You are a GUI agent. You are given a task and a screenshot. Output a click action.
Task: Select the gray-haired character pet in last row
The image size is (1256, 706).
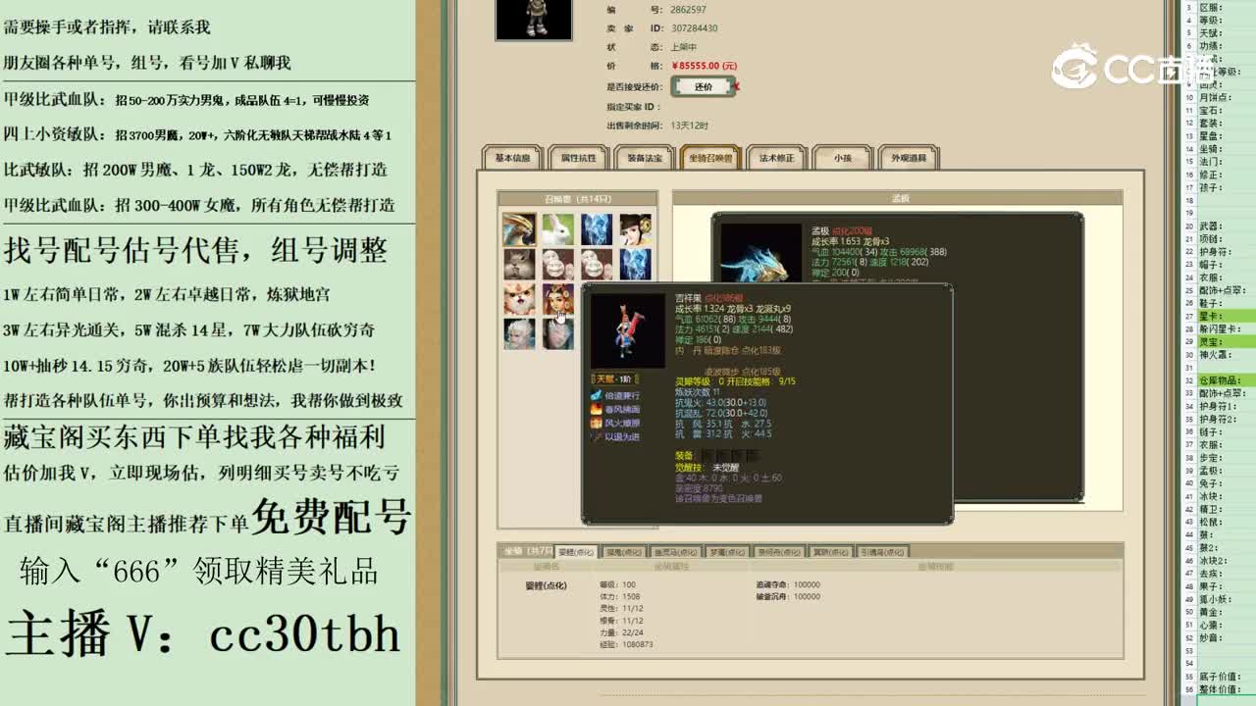pos(557,333)
